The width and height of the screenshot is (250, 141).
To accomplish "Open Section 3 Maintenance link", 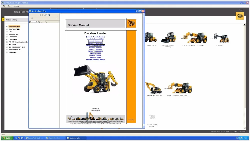I will pyautogui.click(x=95, y=41).
